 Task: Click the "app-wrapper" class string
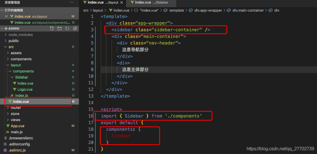153,23
